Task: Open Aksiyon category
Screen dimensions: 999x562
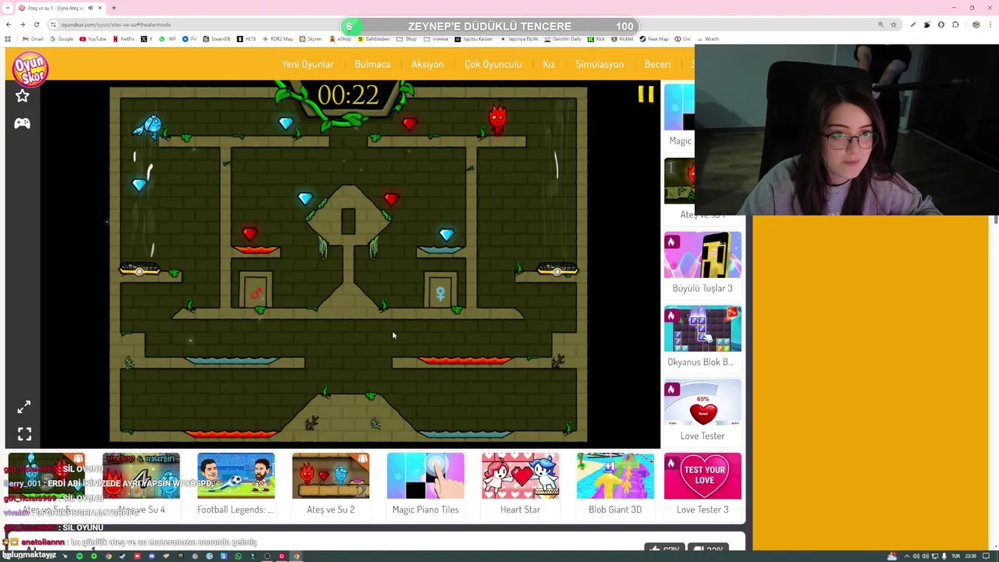Action: [x=428, y=64]
